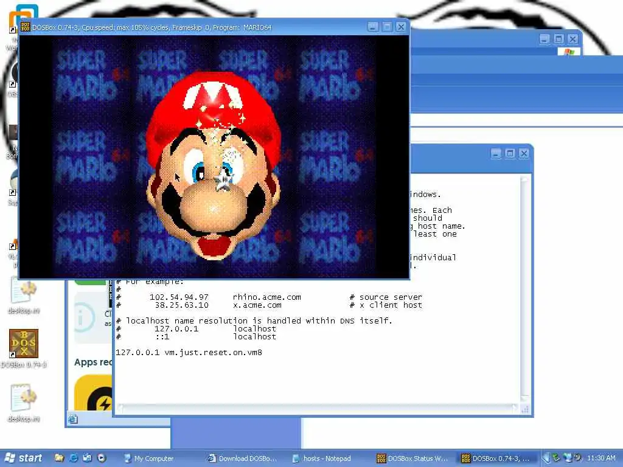Screen dimensions: 623x467
Task: Launch Windows Media Player from Quick Launch
Action: pyautogui.click(x=102, y=458)
